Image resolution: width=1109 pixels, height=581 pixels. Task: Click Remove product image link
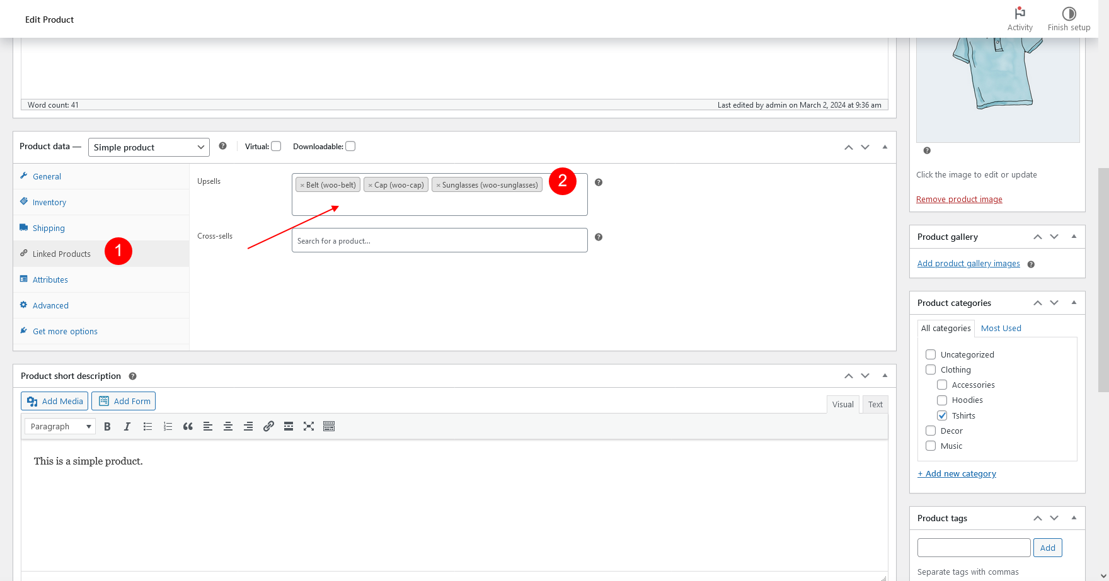click(959, 200)
